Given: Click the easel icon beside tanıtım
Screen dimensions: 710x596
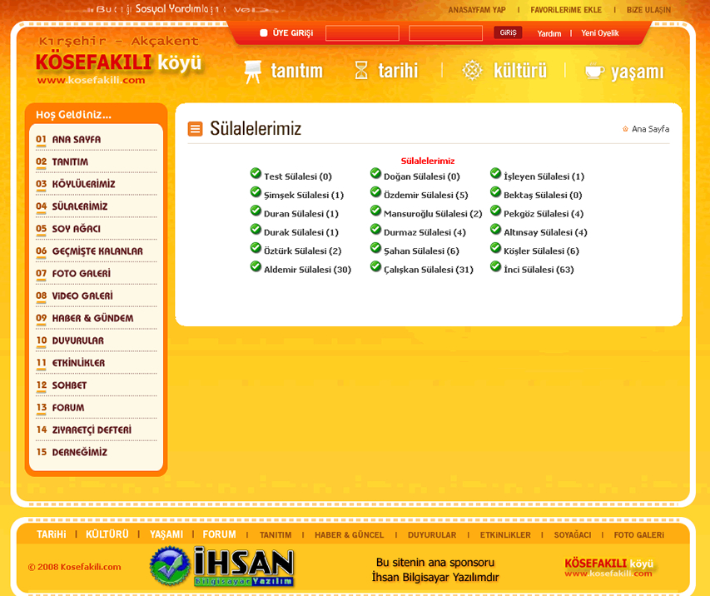Looking at the screenshot, I should tap(252, 72).
